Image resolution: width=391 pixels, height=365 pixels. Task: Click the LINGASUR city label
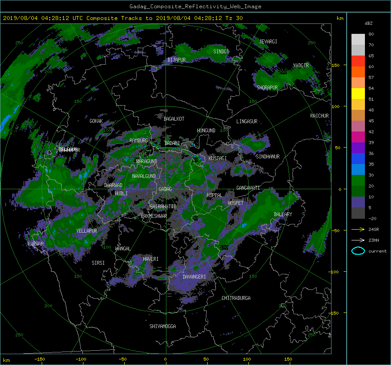point(247,122)
